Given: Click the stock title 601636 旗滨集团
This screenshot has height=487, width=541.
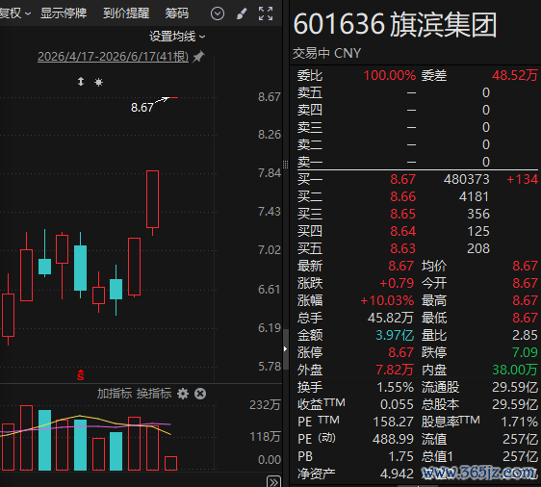Looking at the screenshot, I should (396, 24).
